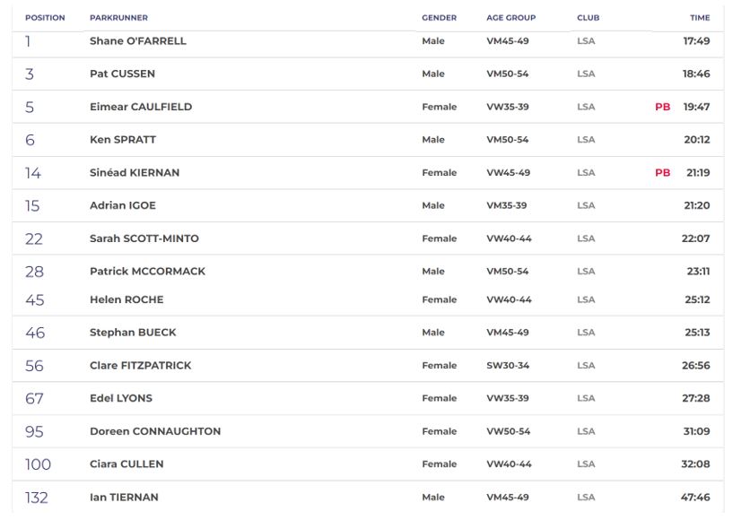Screen dimensions: 733x520
Task: Click the Time column header
Action: click(699, 18)
